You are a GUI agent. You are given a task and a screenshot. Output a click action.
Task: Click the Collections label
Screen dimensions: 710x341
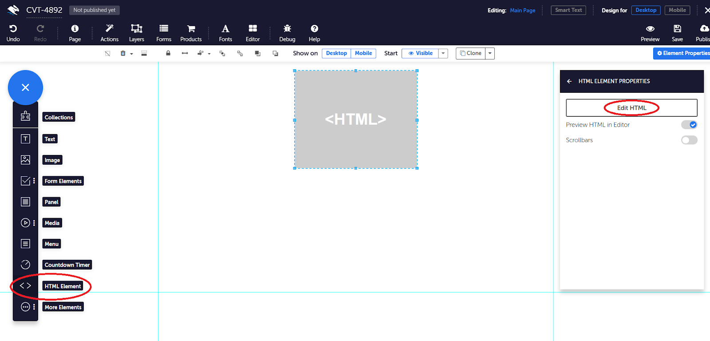59,117
